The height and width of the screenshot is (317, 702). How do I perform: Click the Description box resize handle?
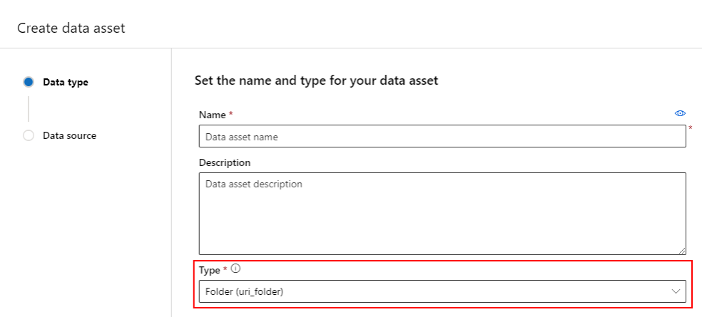click(682, 250)
